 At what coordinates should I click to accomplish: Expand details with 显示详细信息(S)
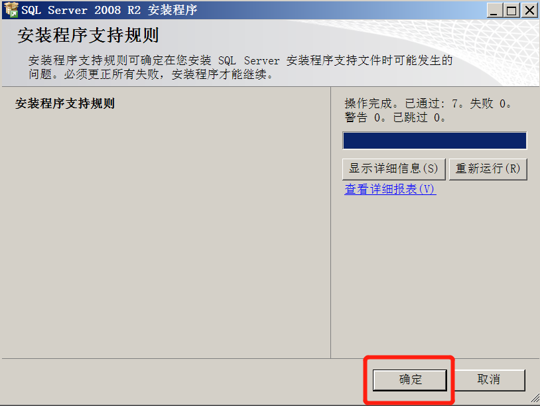pos(393,169)
